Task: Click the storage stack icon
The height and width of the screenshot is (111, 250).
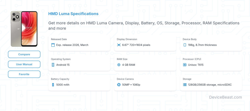Action: (x=185, y=85)
